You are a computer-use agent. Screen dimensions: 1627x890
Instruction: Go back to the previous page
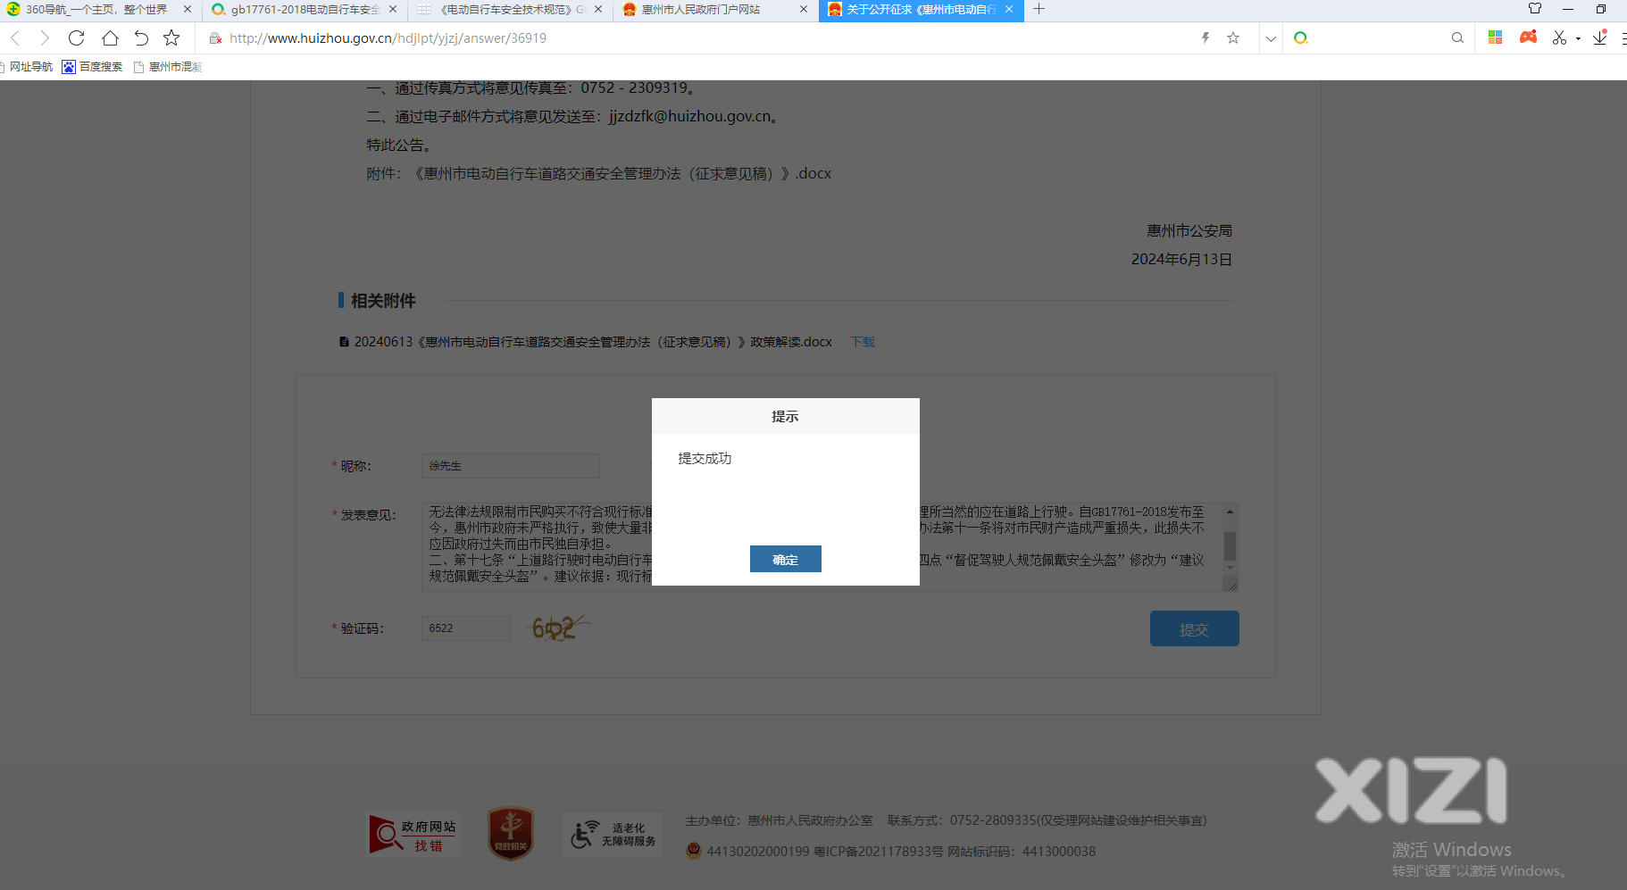pos(15,37)
